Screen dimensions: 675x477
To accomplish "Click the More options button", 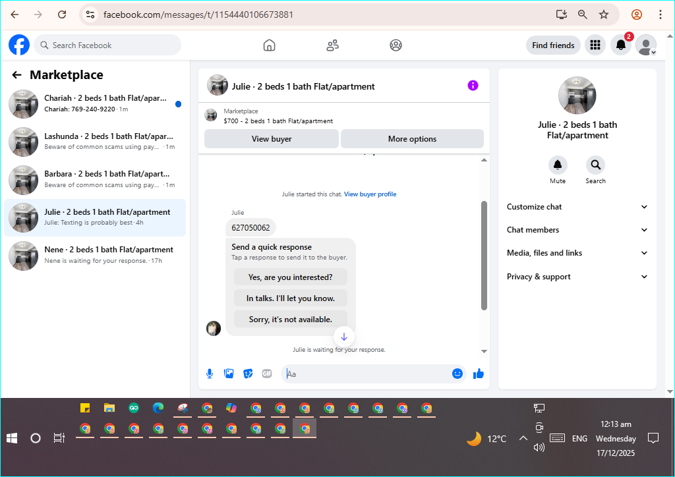I will 412,139.
